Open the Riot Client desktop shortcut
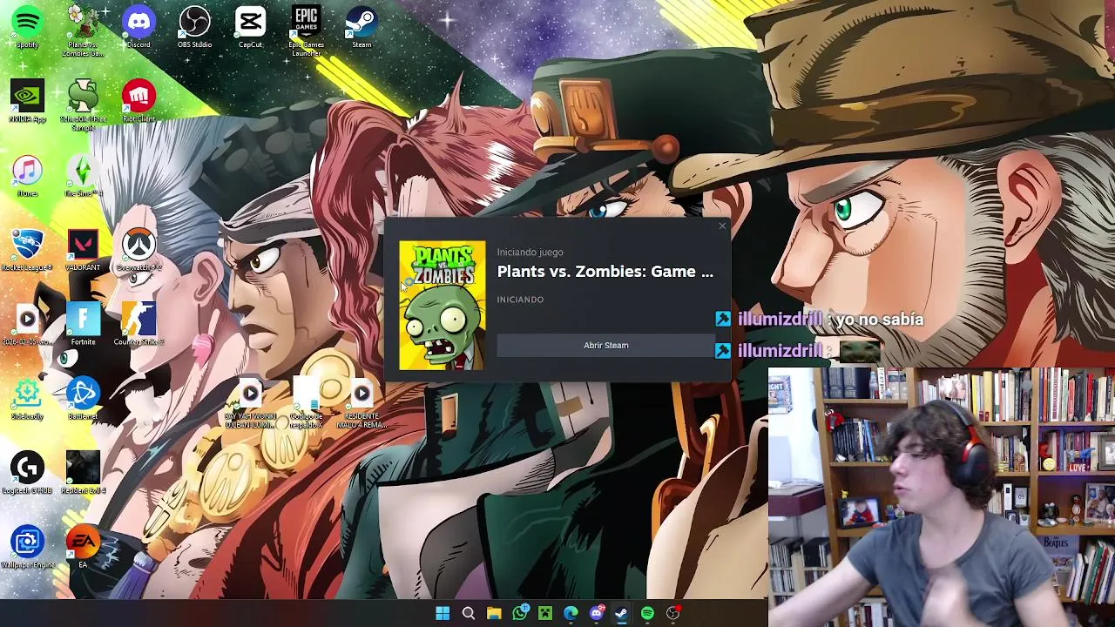 tap(139, 101)
